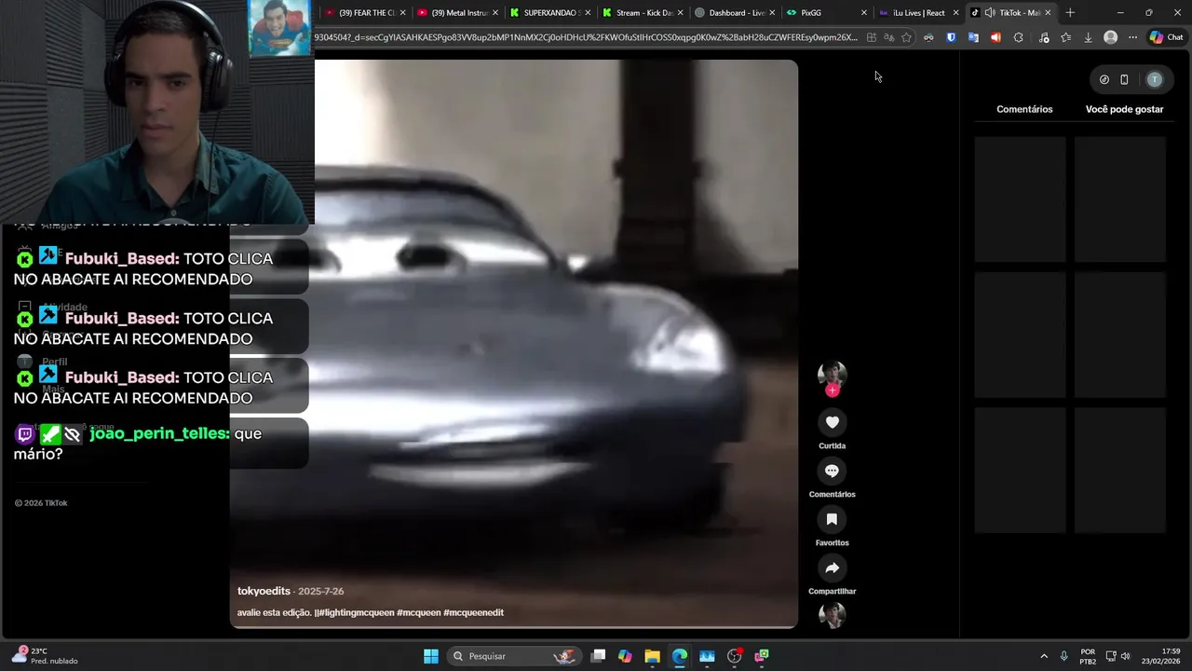
Task: Open Extensions puzzle icon
Action: (x=1018, y=37)
